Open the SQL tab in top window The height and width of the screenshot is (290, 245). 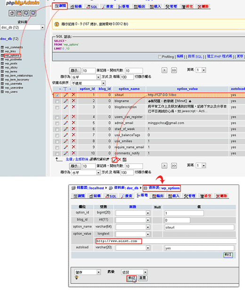[x=92, y=7]
